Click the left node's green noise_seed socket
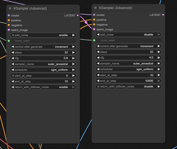 tap(9, 41)
